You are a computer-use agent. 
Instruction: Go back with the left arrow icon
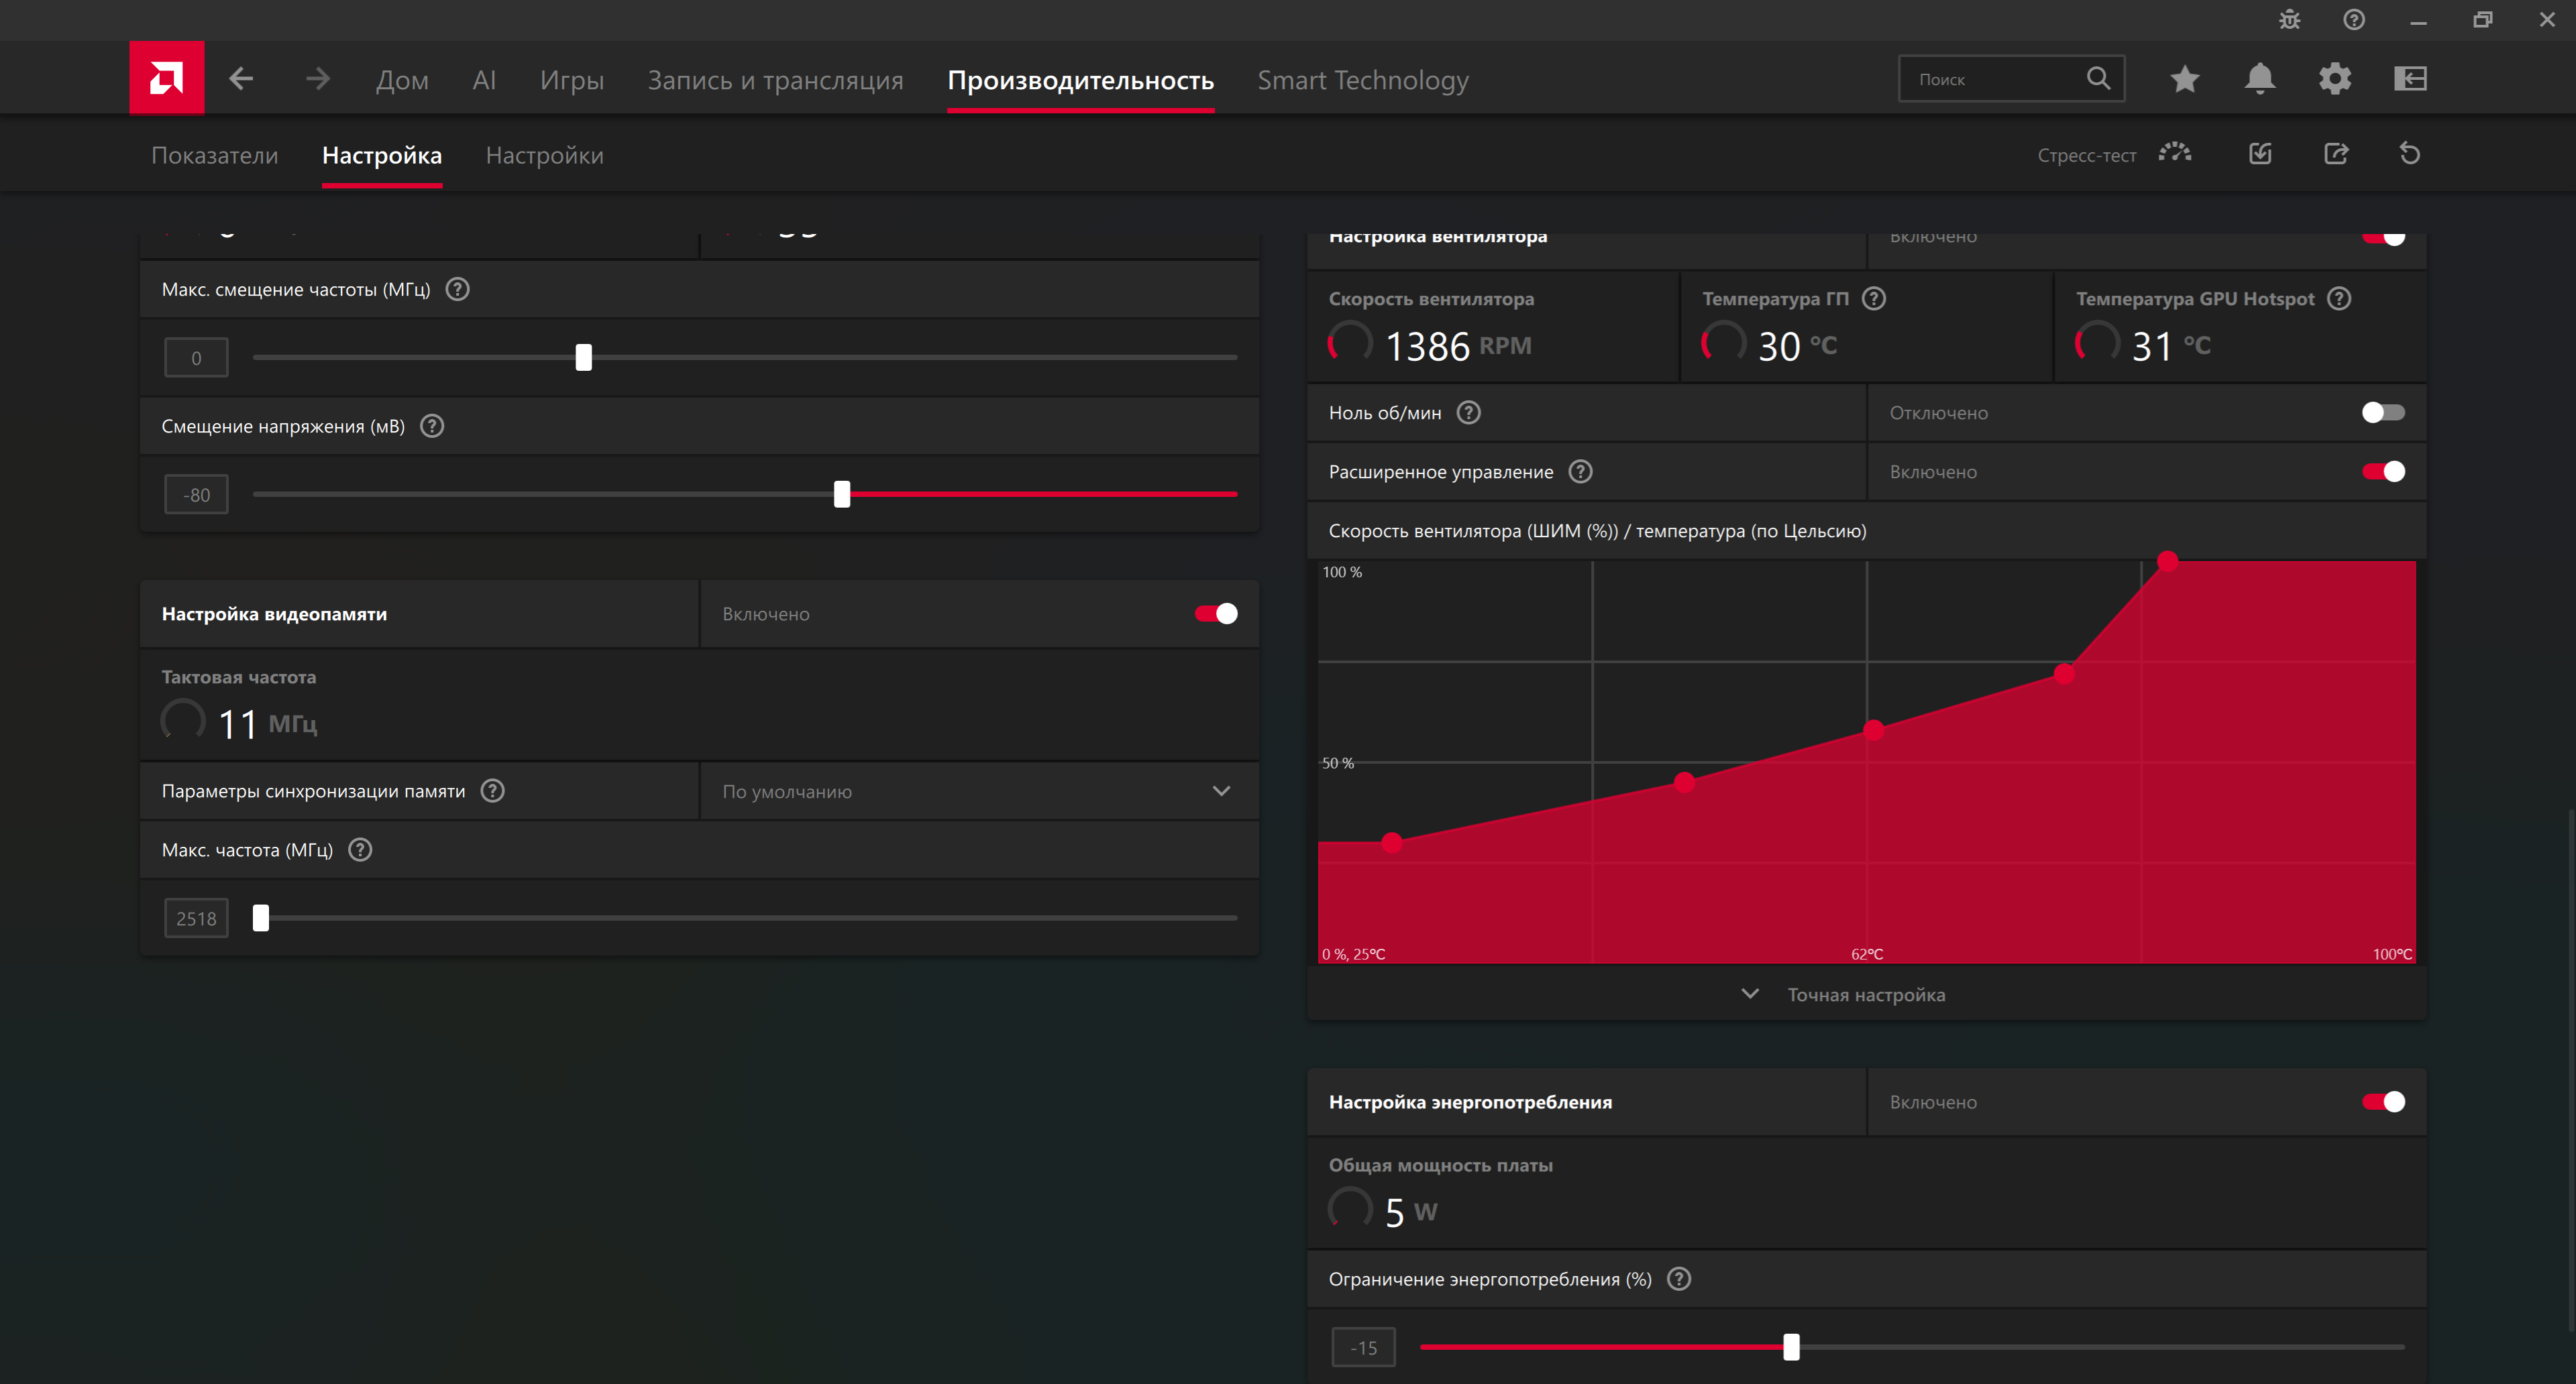click(x=241, y=78)
